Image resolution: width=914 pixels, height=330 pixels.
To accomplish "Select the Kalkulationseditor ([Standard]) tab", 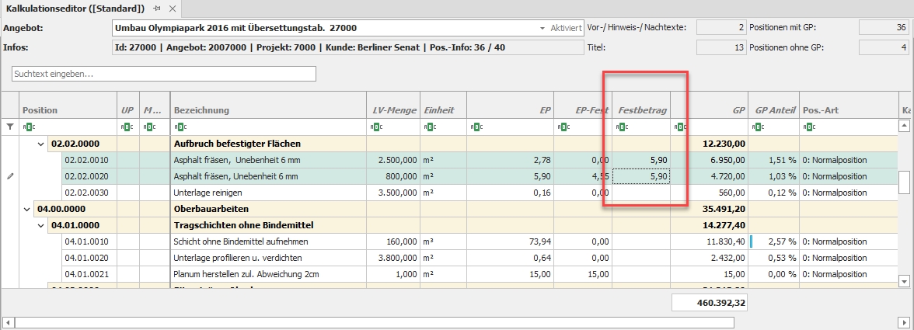I will (x=75, y=8).
